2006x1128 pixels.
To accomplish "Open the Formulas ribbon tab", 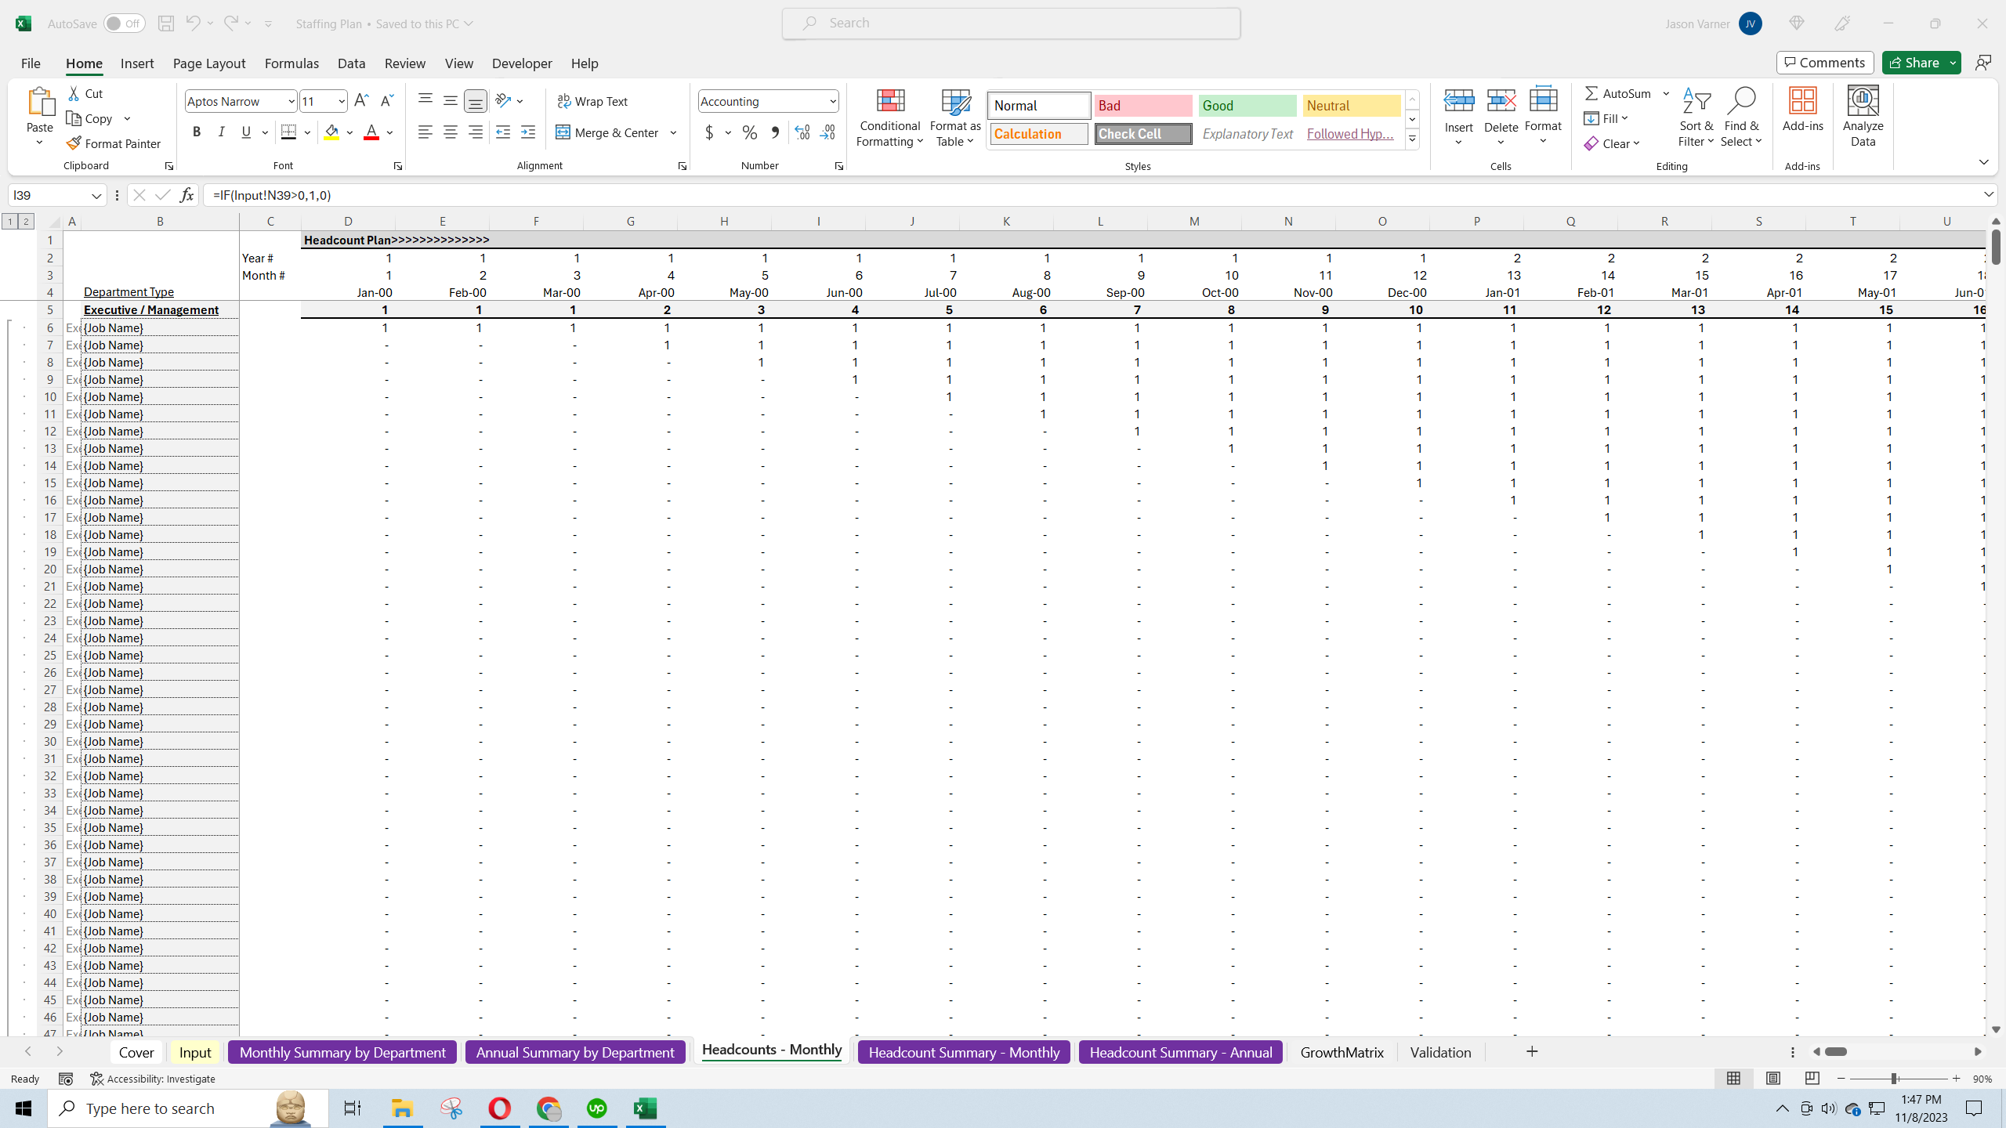I will pyautogui.click(x=291, y=63).
